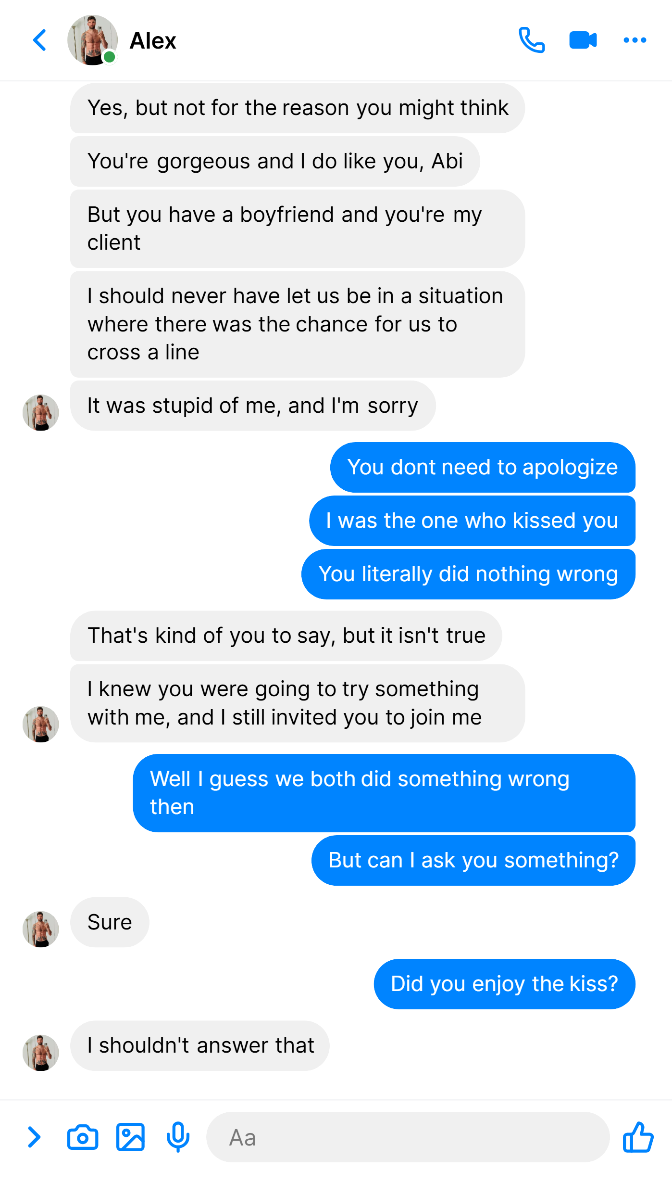
Task: Click the Aa message input field
Action: point(408,1137)
